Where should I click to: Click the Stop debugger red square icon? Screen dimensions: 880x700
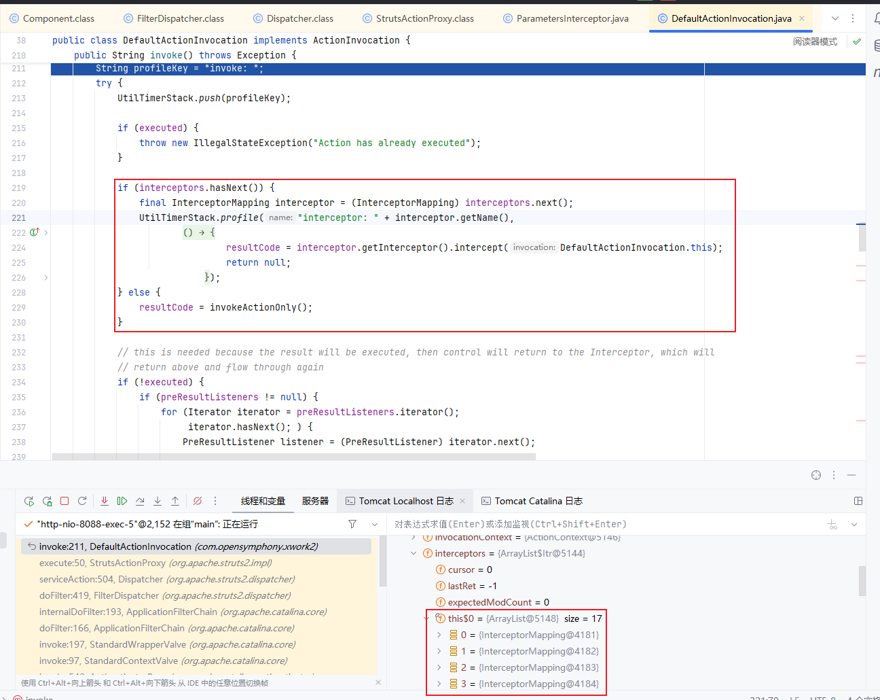tap(65, 501)
